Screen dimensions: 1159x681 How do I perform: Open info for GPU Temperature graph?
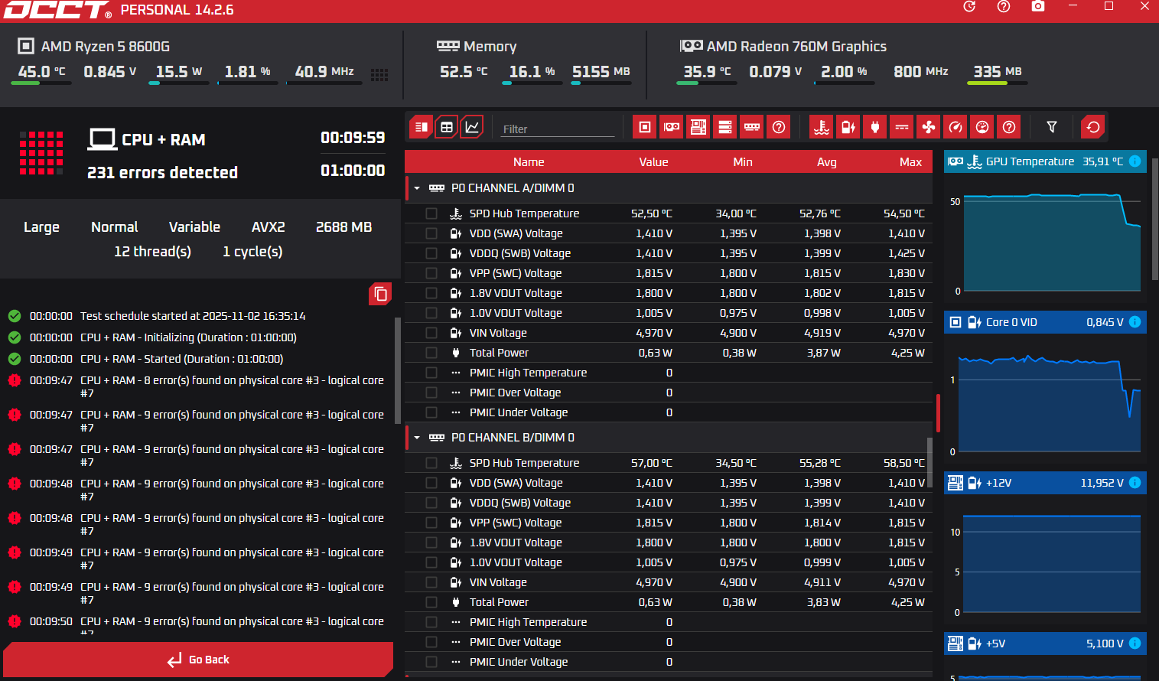tap(1135, 161)
